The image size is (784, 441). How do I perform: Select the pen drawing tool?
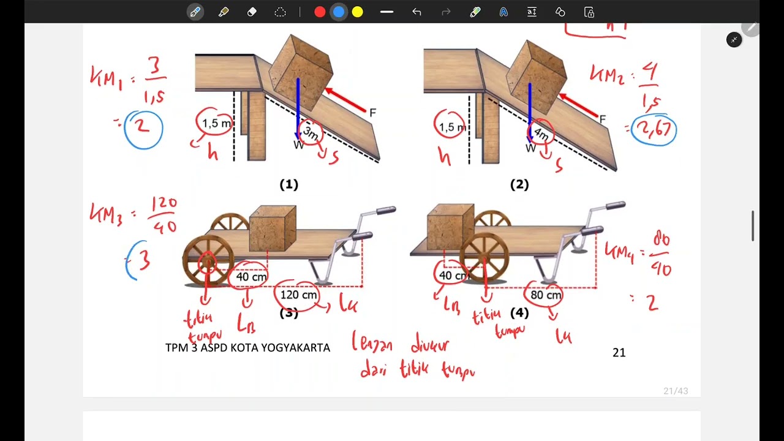[195, 12]
